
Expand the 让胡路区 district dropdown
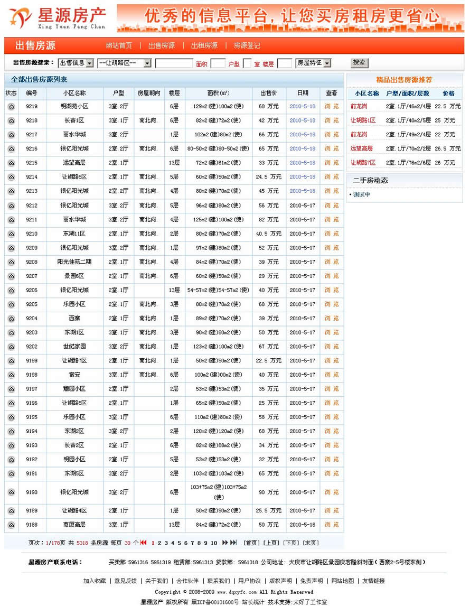tap(124, 63)
